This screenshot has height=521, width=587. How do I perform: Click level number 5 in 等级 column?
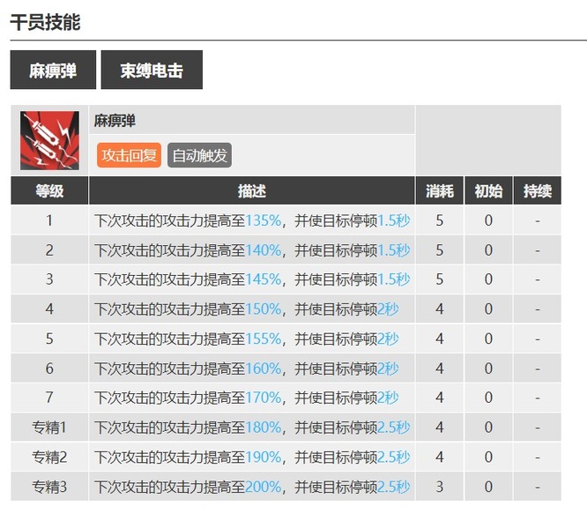coord(49,339)
